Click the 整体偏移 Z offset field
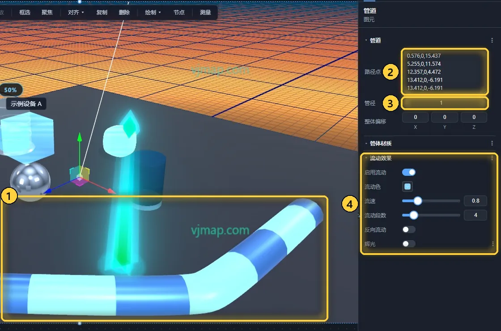Viewport: 501px width, 331px height. tap(474, 117)
